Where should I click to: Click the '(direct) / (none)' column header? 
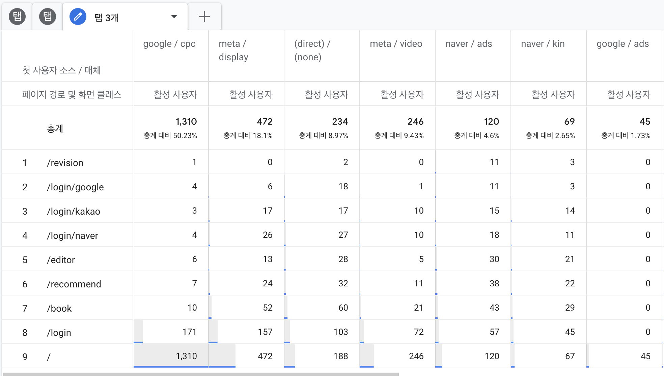point(312,50)
